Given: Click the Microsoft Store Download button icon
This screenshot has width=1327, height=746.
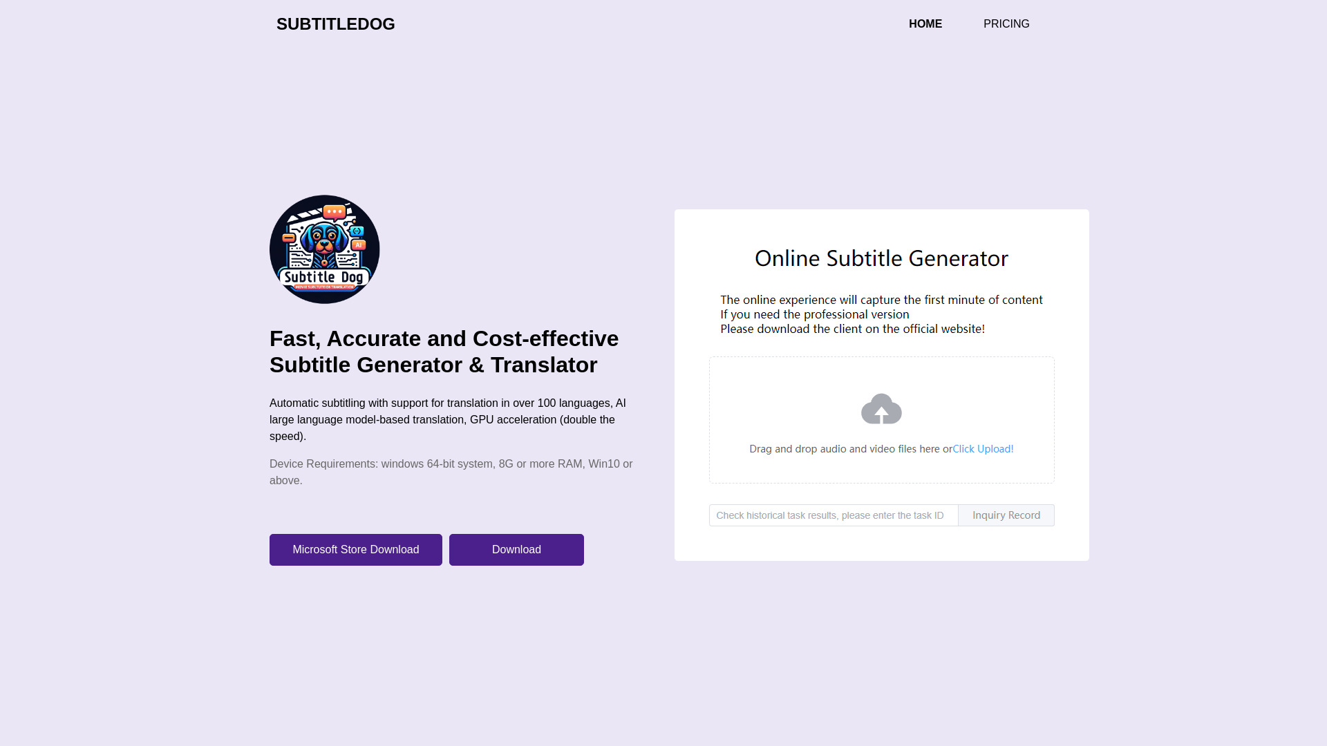Looking at the screenshot, I should click(x=355, y=549).
